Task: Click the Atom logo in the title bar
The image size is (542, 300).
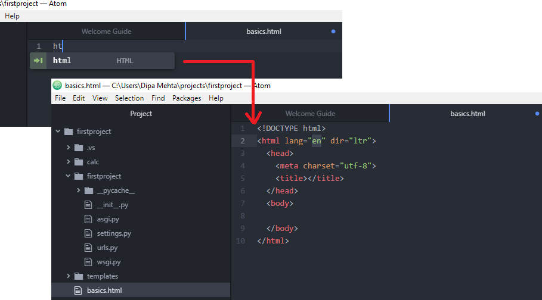Action: [x=57, y=85]
